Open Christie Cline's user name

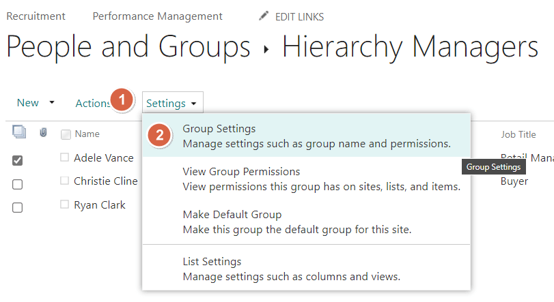[x=106, y=181]
